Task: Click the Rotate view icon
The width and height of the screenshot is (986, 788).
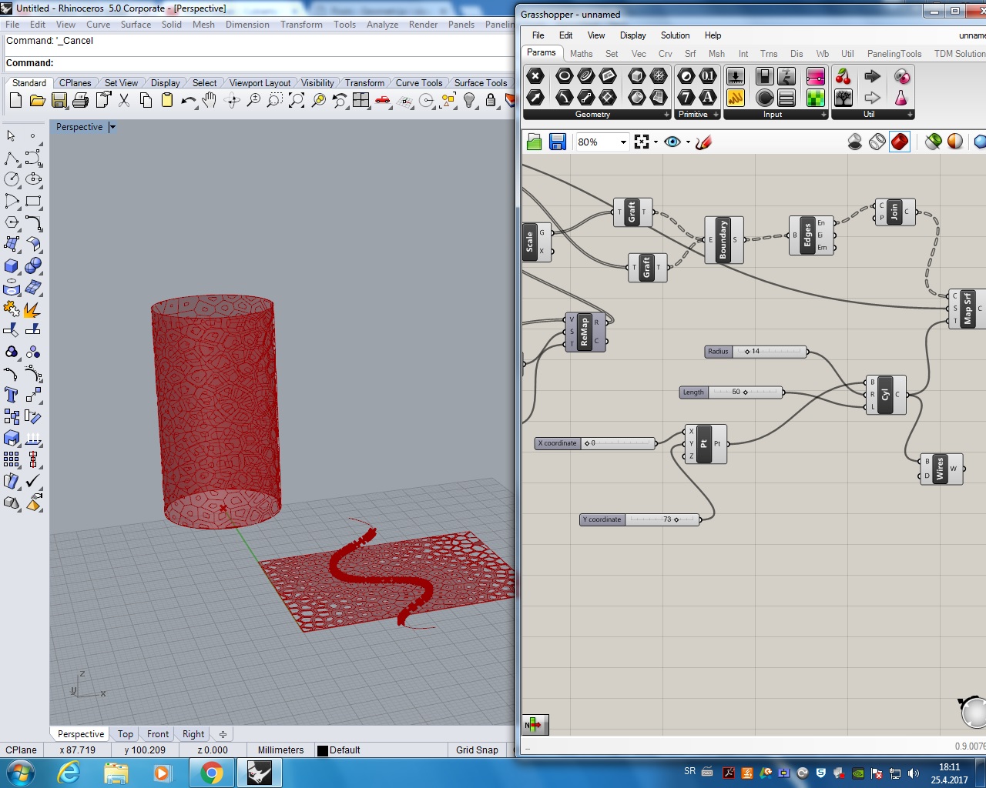Action: tap(232, 100)
